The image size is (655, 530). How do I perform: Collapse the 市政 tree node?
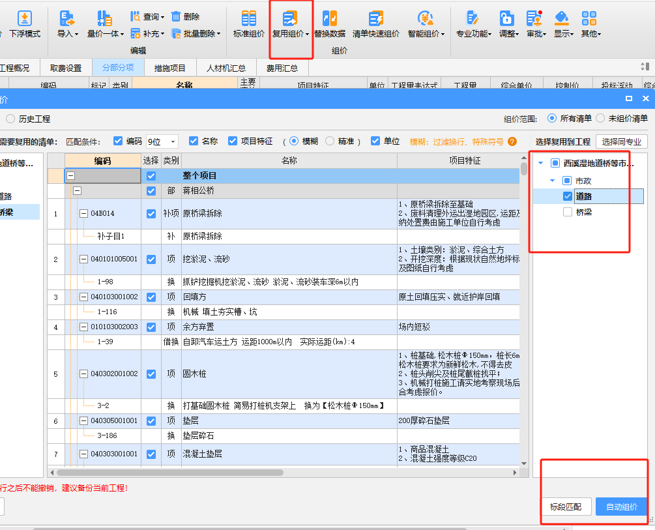[x=553, y=181]
